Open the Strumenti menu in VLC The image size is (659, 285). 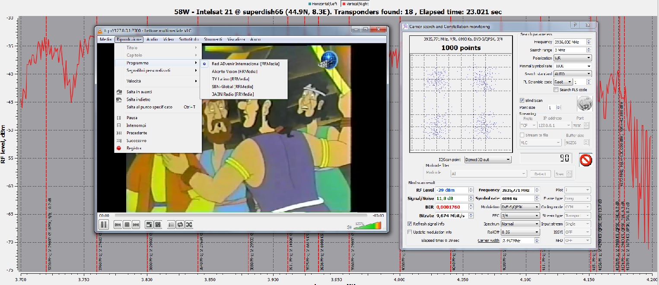pyautogui.click(x=213, y=39)
